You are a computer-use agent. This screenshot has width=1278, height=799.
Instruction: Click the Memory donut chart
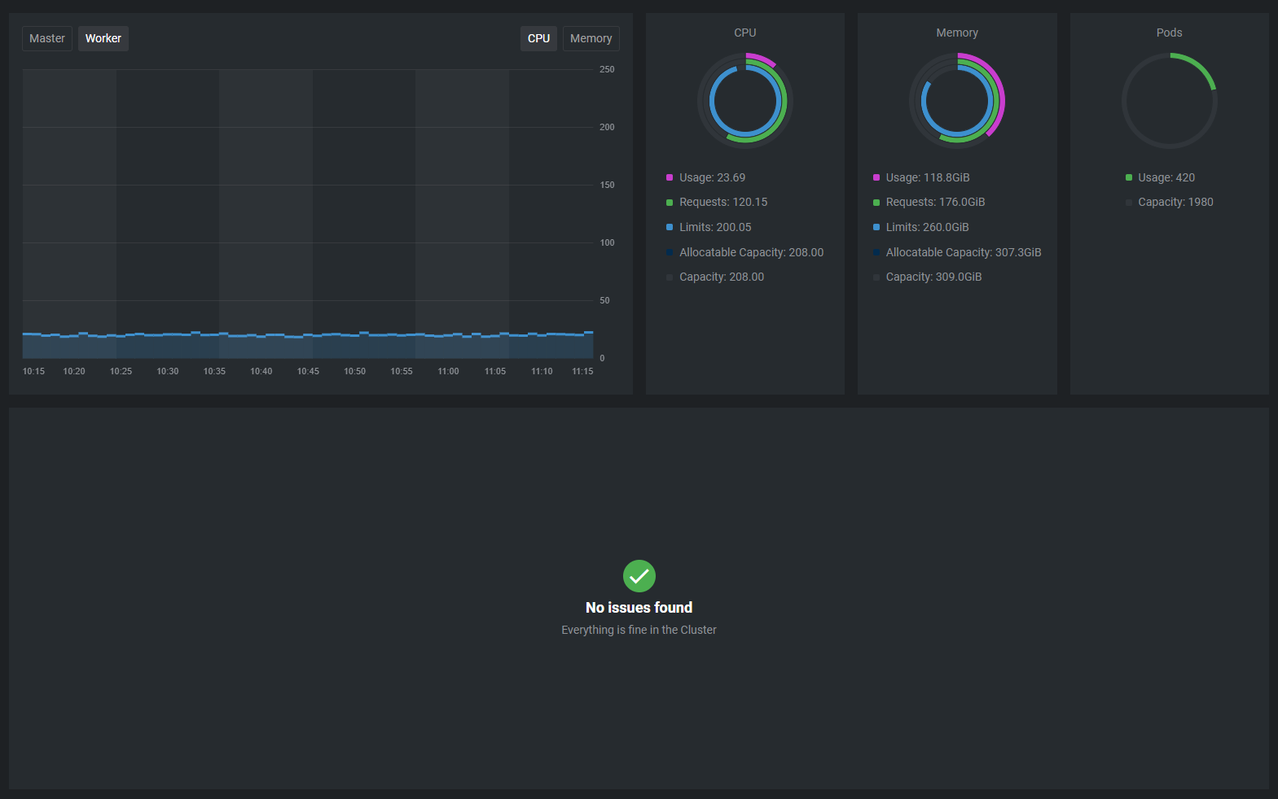(957, 101)
